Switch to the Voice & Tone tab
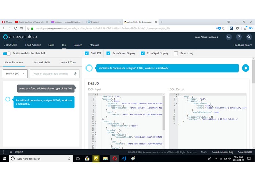The height and width of the screenshot is (181, 255). (x=68, y=62)
